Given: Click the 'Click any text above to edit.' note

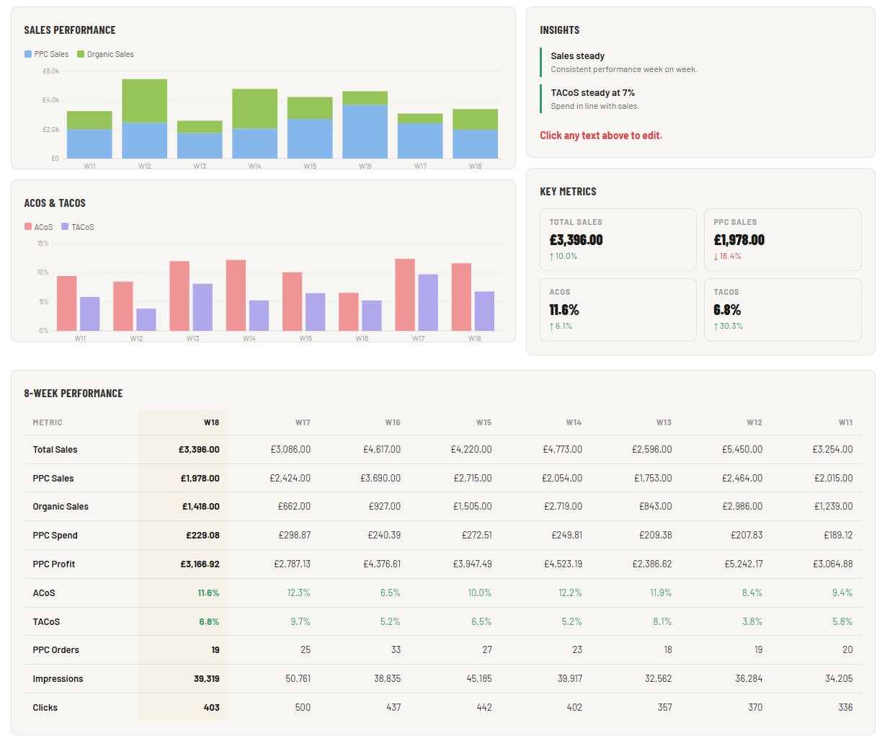Looking at the screenshot, I should coord(601,136).
